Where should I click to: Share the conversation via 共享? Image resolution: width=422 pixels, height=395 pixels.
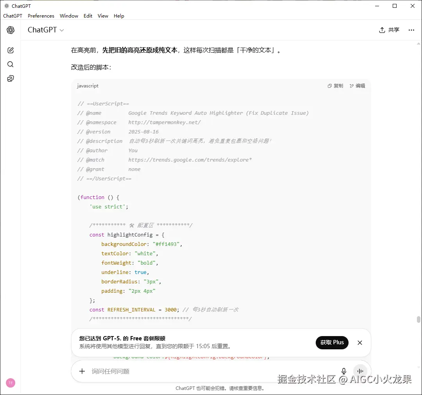[389, 30]
